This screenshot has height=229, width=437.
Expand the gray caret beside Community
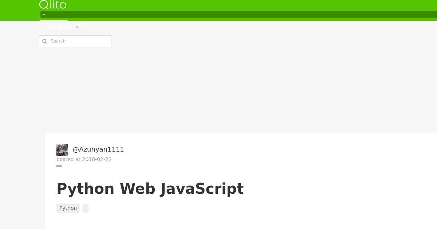tap(77, 27)
